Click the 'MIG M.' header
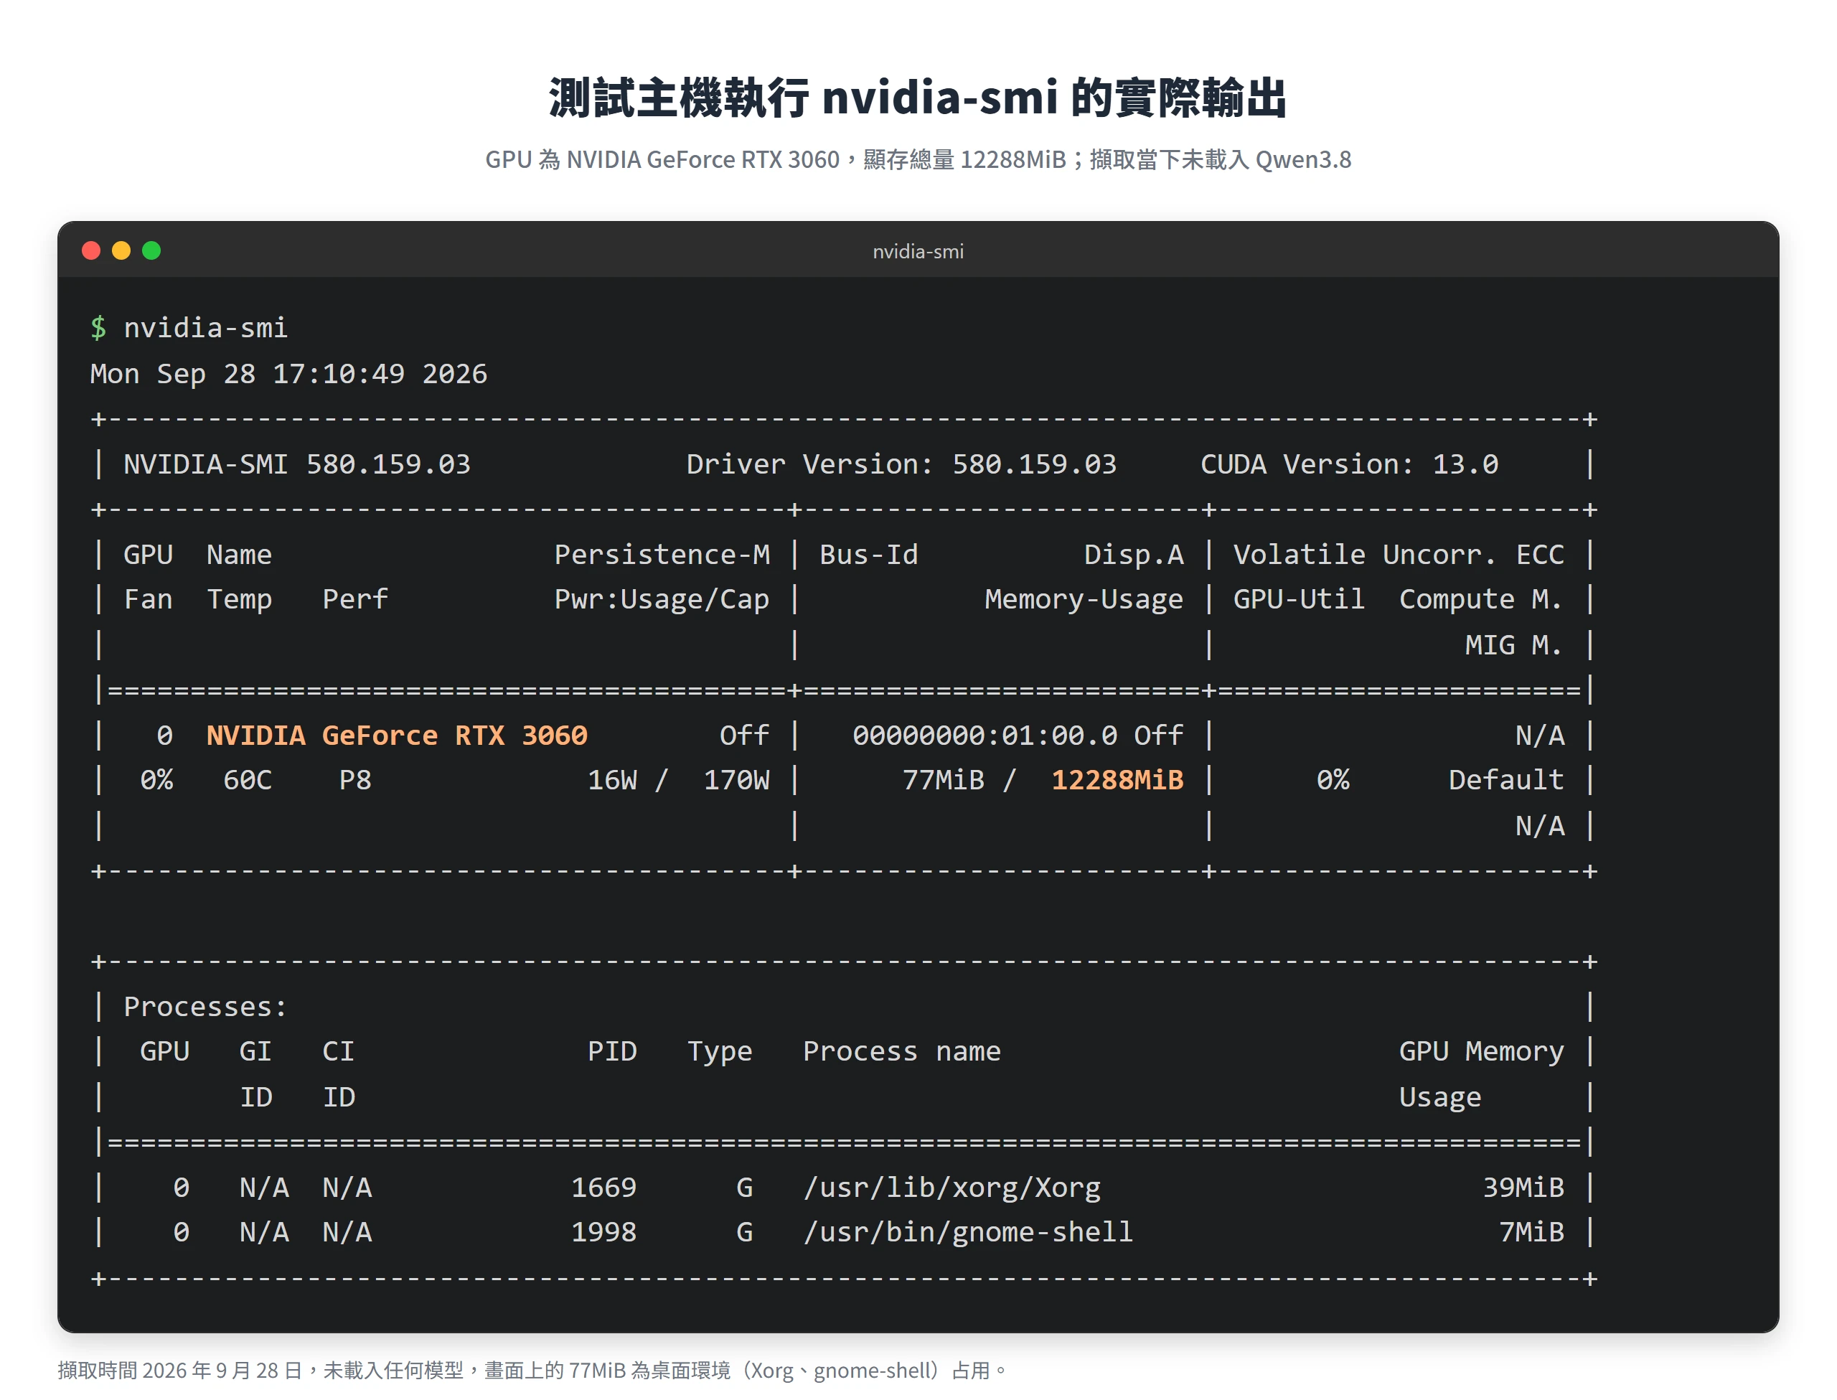 click(x=1515, y=645)
